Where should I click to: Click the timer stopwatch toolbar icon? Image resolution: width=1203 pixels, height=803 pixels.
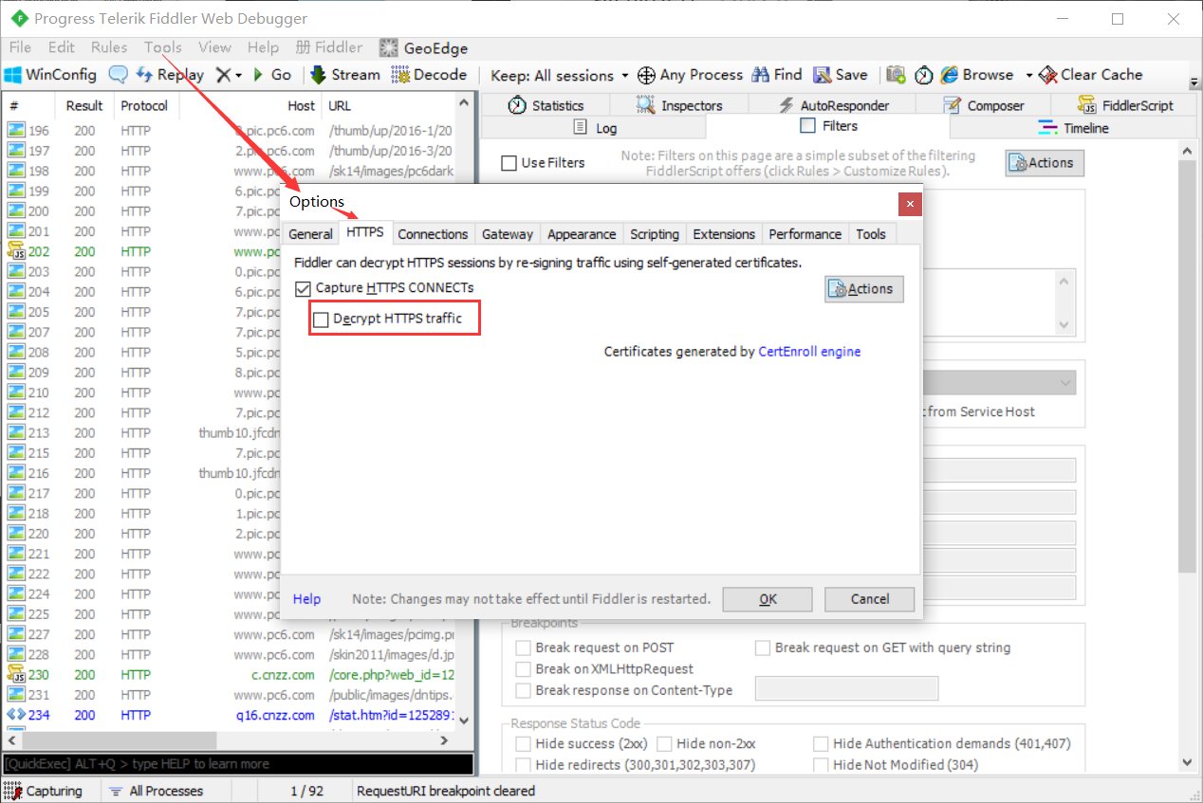[923, 75]
